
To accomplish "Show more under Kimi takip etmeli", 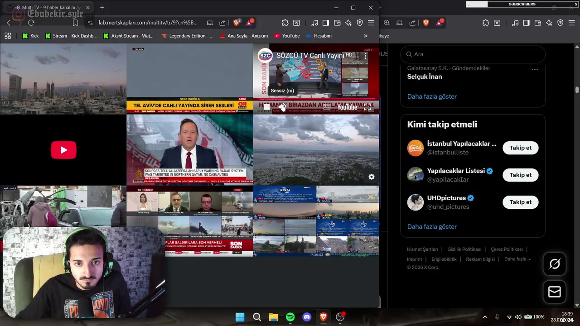I will point(432,226).
